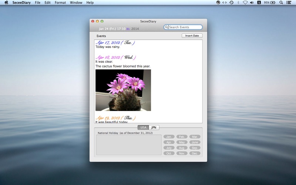
Task: Open the Apple menu
Action: coord(6,3)
